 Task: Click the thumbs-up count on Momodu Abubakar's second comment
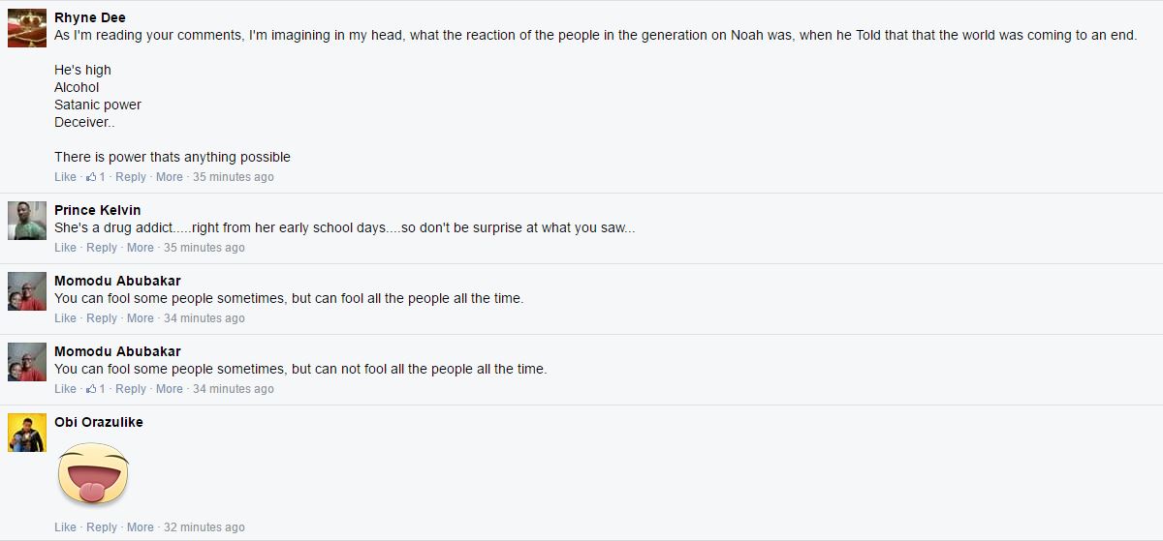point(96,389)
